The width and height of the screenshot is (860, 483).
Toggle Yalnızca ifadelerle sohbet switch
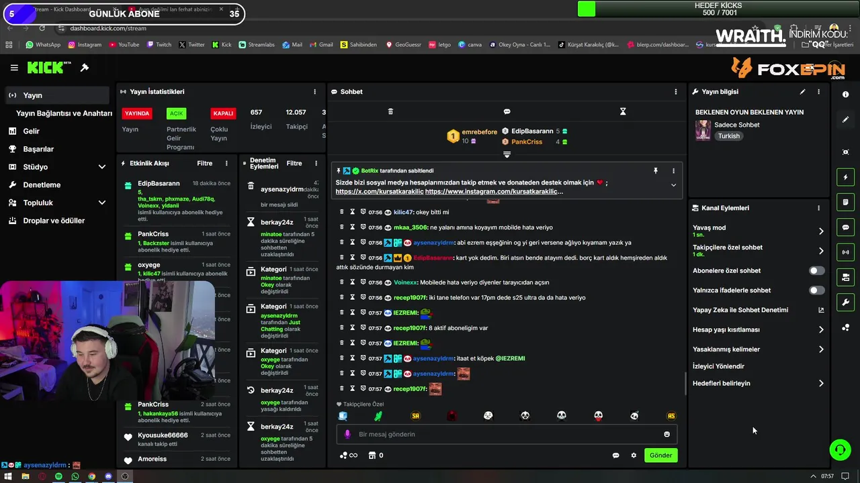coord(816,290)
